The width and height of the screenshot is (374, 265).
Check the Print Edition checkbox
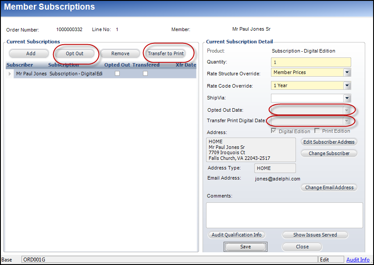pos(317,131)
